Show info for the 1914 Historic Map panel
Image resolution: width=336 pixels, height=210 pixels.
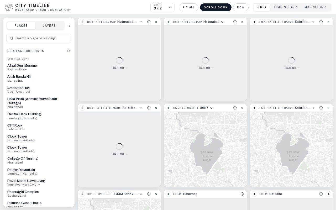click(235, 22)
